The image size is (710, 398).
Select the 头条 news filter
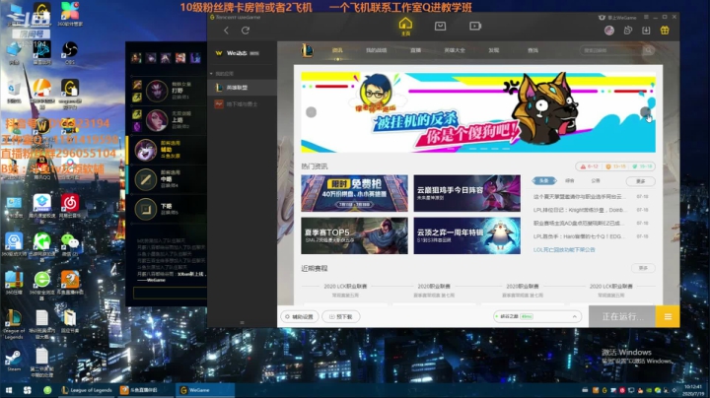(x=544, y=181)
